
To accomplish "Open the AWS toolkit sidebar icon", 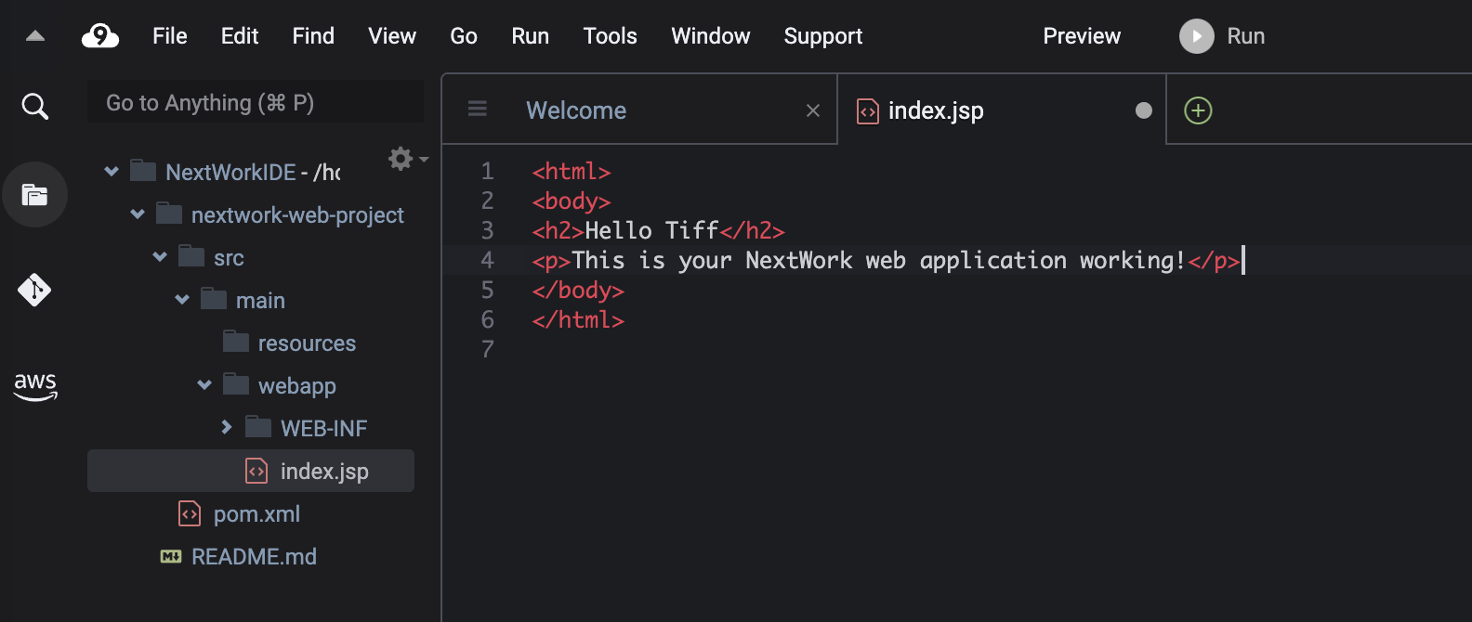I will [x=35, y=385].
